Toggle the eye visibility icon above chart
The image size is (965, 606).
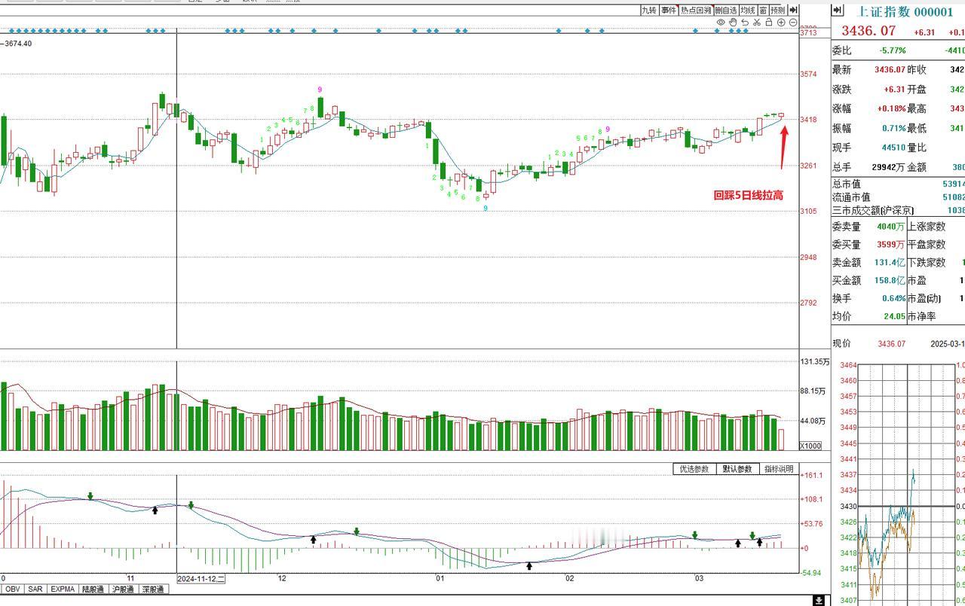point(721,23)
